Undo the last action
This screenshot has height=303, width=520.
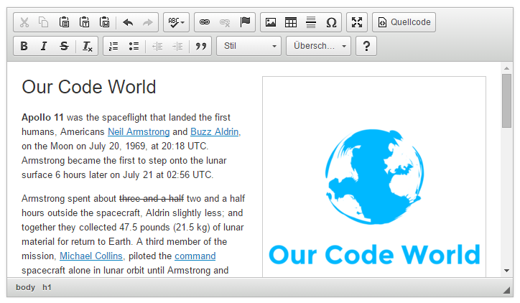128,22
